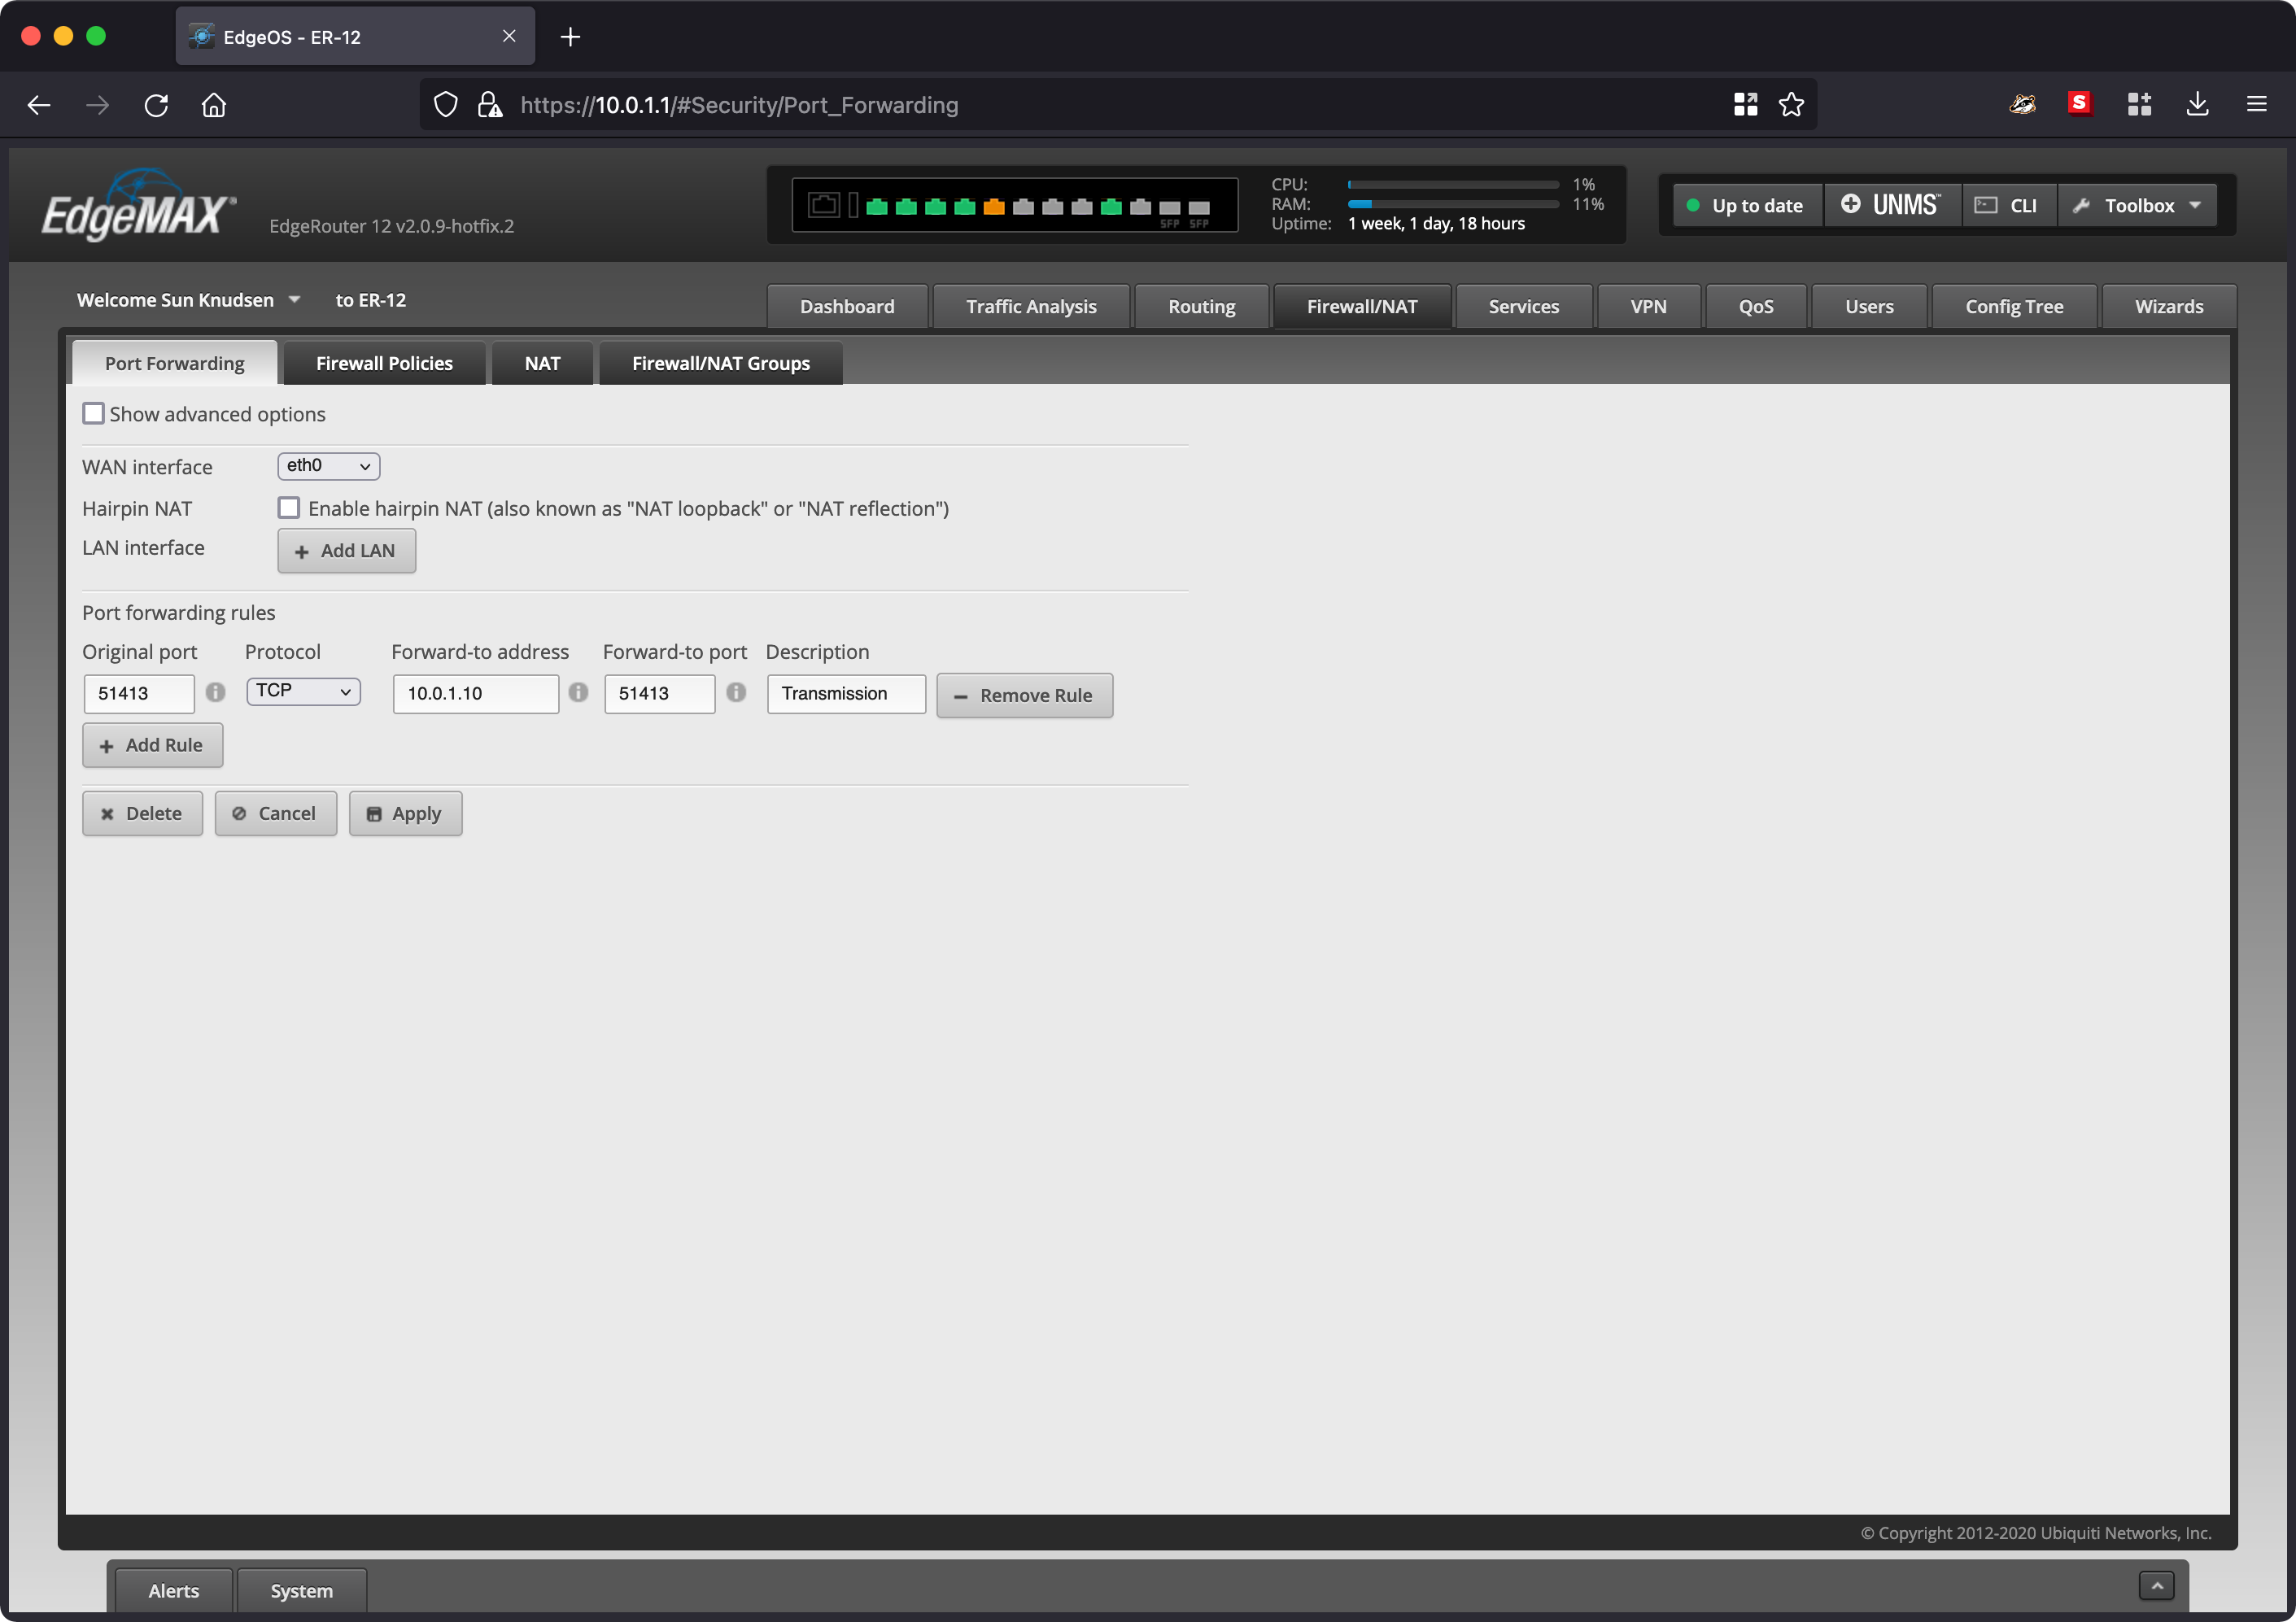The width and height of the screenshot is (2296, 1622).
Task: Click the Apply button
Action: click(405, 813)
